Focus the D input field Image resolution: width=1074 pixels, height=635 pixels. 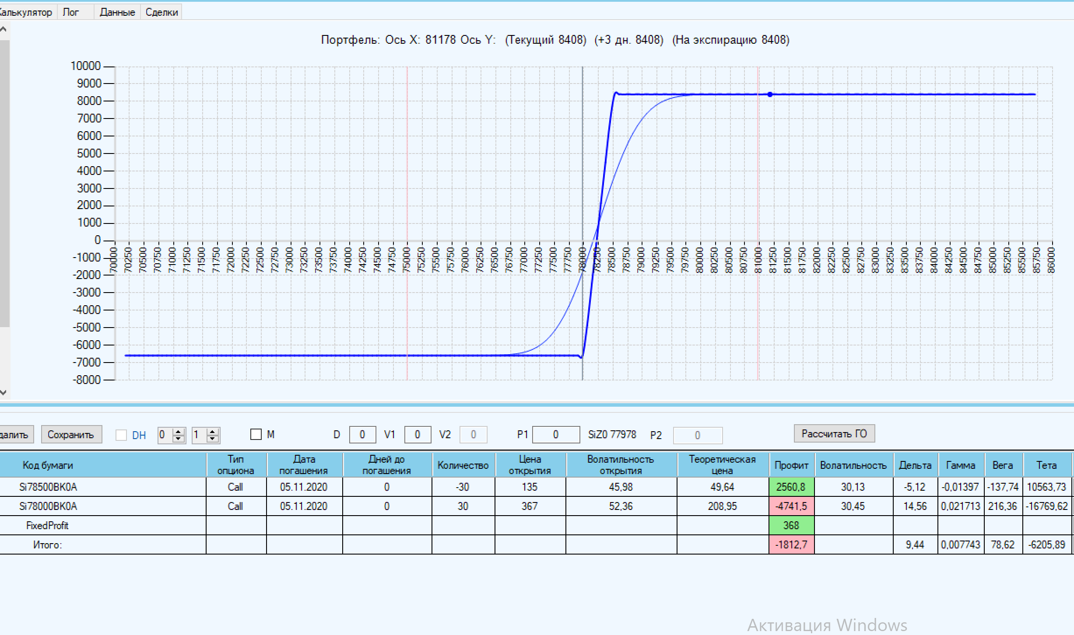(x=362, y=435)
